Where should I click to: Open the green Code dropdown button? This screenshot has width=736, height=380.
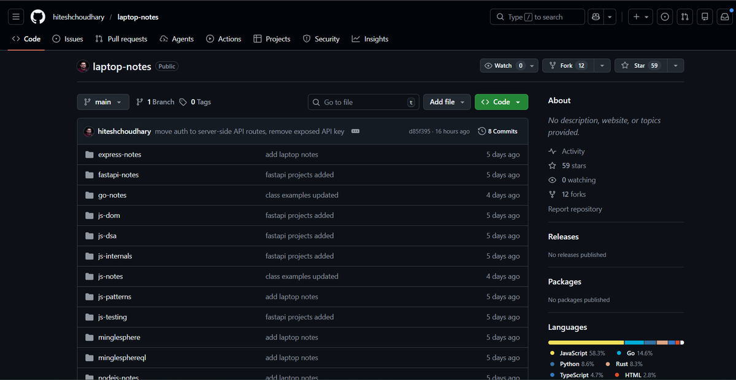coord(501,102)
